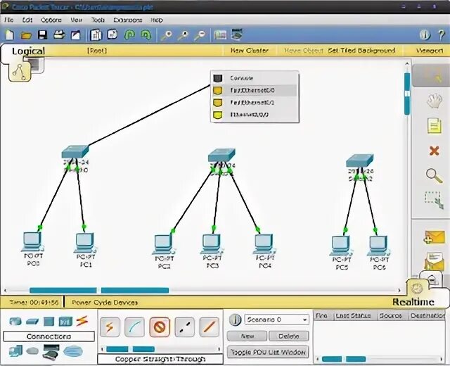
Task: Select the Move Layout hand tool
Action: (434, 101)
